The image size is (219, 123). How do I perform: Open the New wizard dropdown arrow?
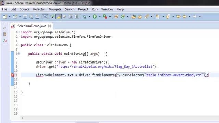point(10,17)
